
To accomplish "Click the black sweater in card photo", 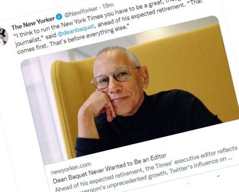I will pos(153,122).
